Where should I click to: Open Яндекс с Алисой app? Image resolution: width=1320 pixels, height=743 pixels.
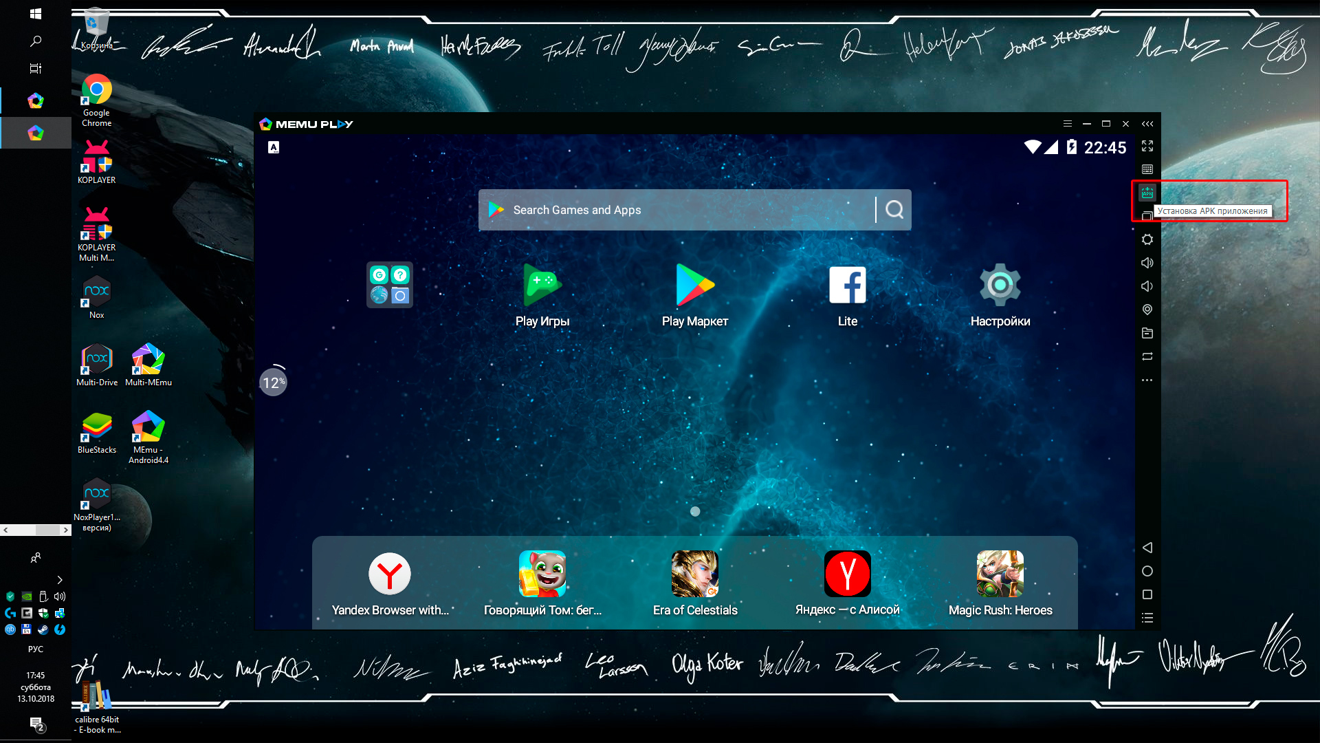pos(848,583)
